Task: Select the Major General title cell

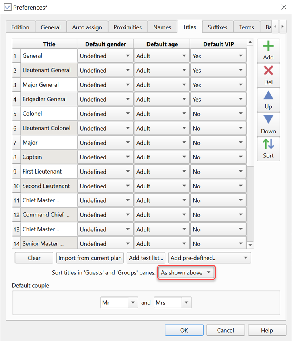Action: [49, 85]
